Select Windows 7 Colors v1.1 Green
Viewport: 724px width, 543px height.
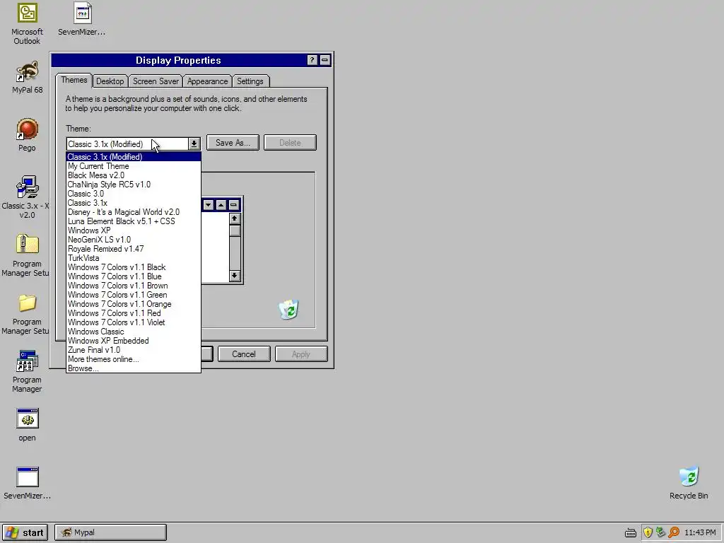tap(134, 295)
